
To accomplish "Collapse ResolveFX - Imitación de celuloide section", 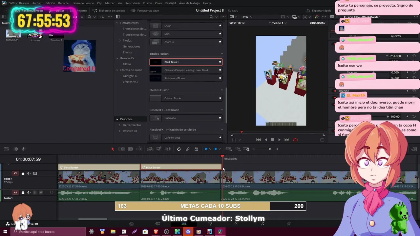I will click(221, 130).
